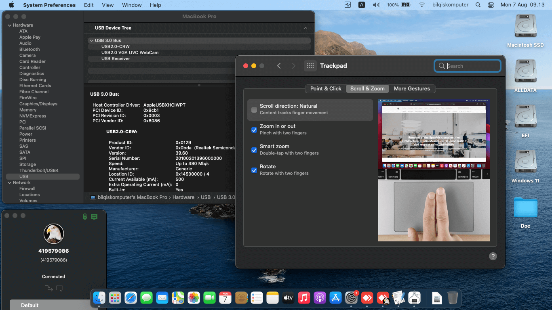Select USB2.0-CRW in the device tree

[x=116, y=46]
